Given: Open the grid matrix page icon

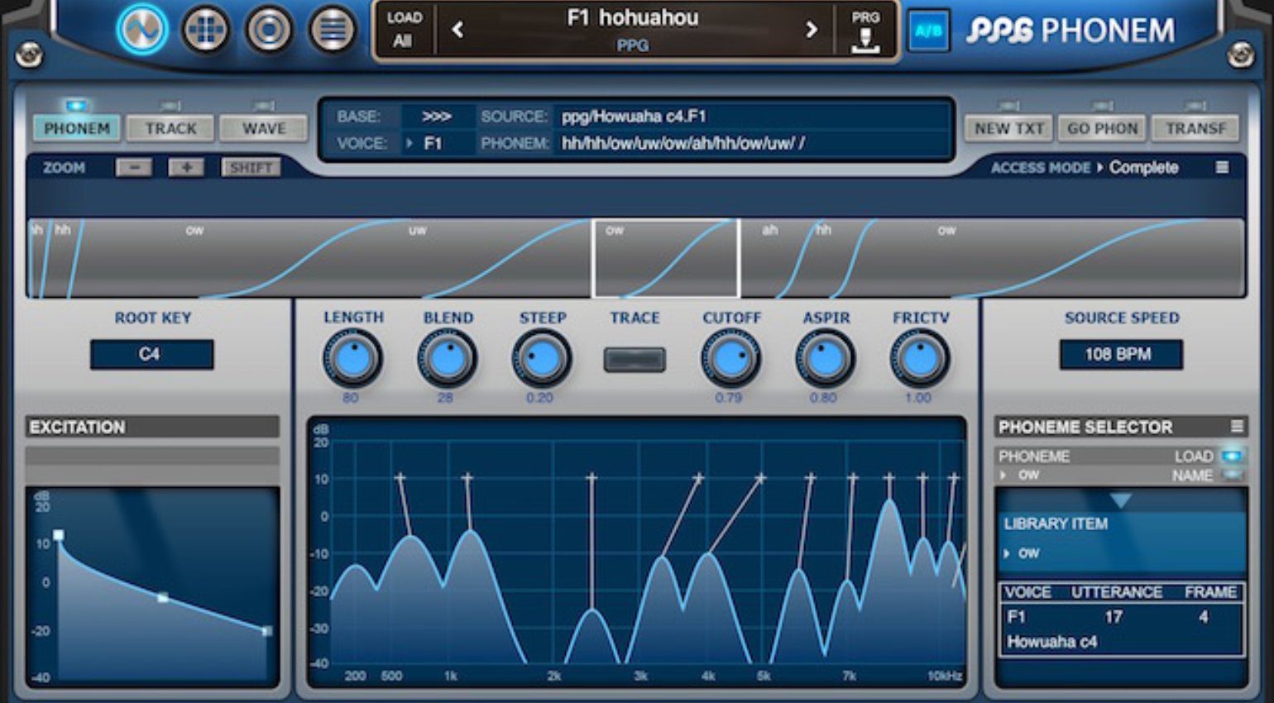Looking at the screenshot, I should (x=205, y=30).
